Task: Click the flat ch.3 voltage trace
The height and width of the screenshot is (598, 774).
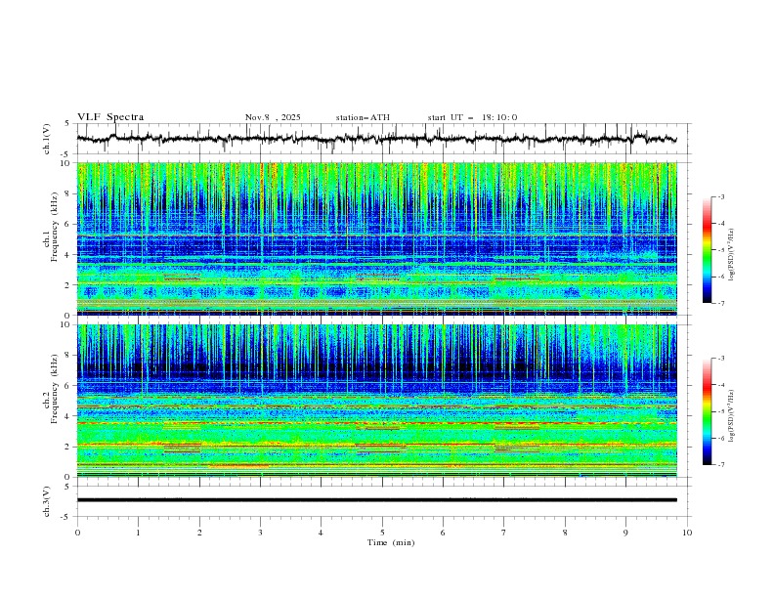Action: pyautogui.click(x=377, y=500)
